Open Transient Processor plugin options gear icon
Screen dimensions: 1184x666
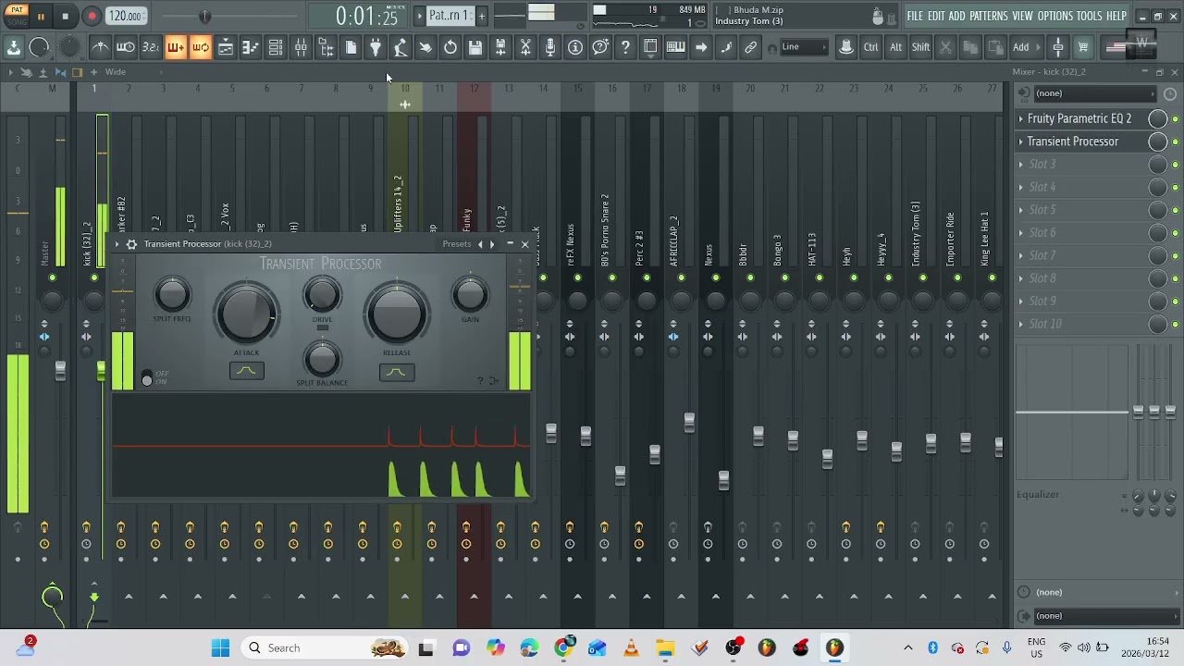[131, 244]
